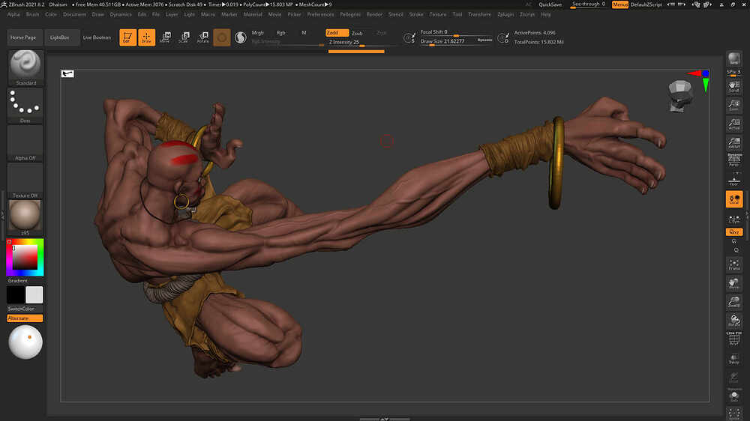Open the Macro menu

[208, 14]
